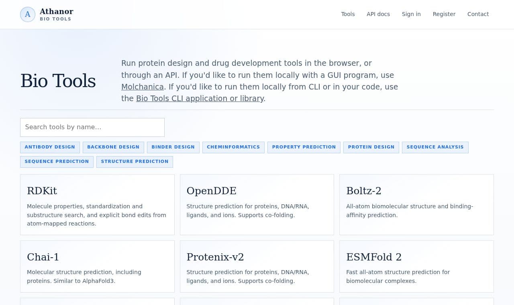
Task: Filter by Property Prediction tag
Action: [x=304, y=147]
